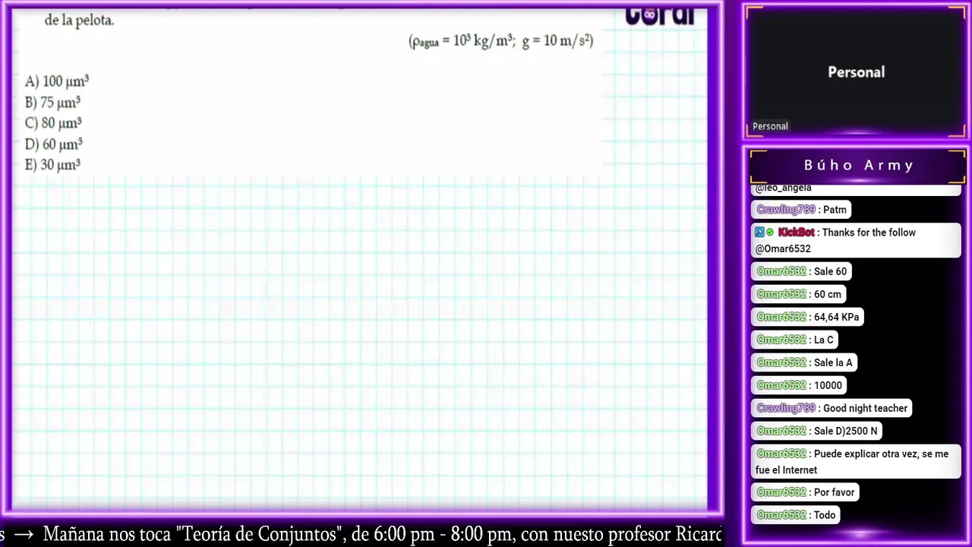The image size is (972, 547).
Task: Click the chat message "Todo"
Action: pyautogui.click(x=825, y=515)
